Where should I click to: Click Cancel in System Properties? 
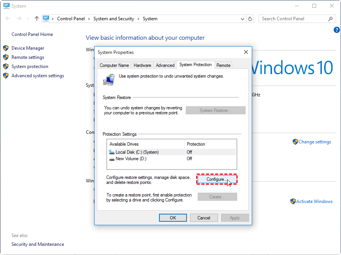(204, 218)
